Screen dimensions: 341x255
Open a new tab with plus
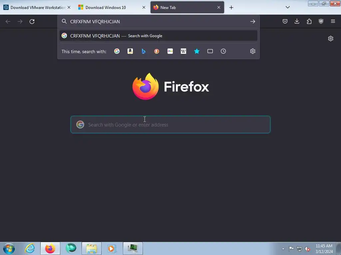coord(231,8)
